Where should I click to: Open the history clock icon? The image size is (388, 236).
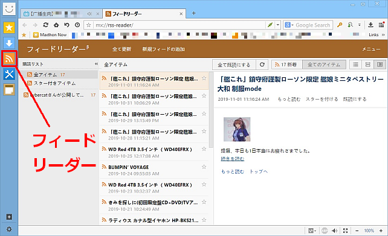[x=77, y=25]
